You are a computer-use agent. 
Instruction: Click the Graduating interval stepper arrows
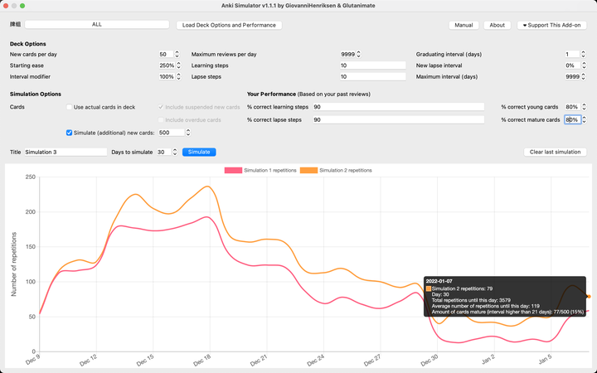coord(583,55)
